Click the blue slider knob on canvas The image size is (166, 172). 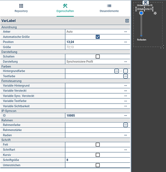tap(141, 13)
